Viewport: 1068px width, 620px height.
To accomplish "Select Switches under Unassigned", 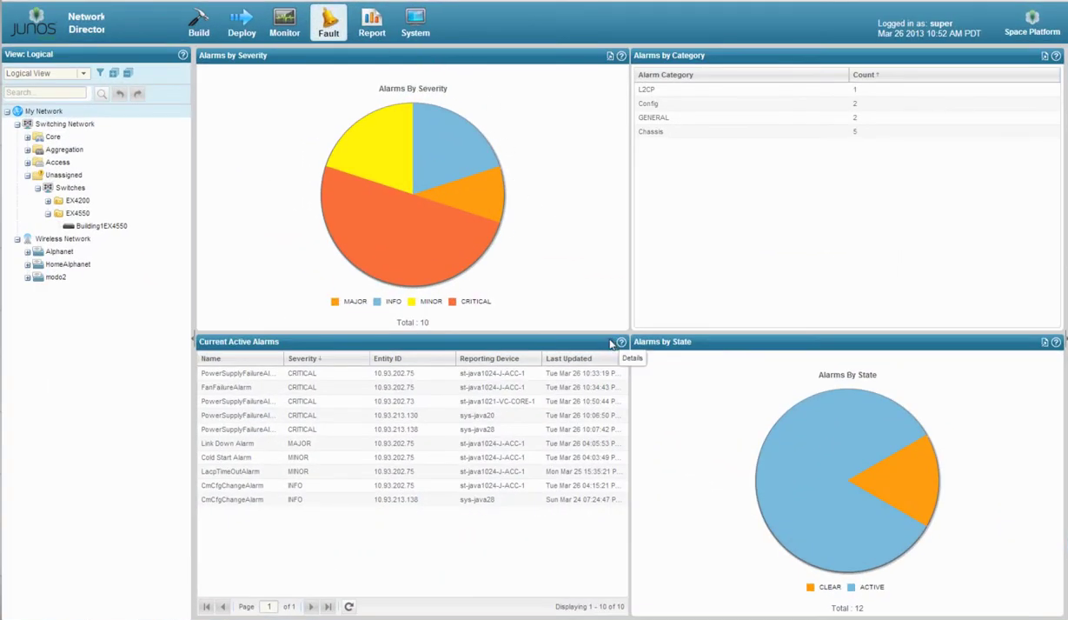I will (x=70, y=188).
